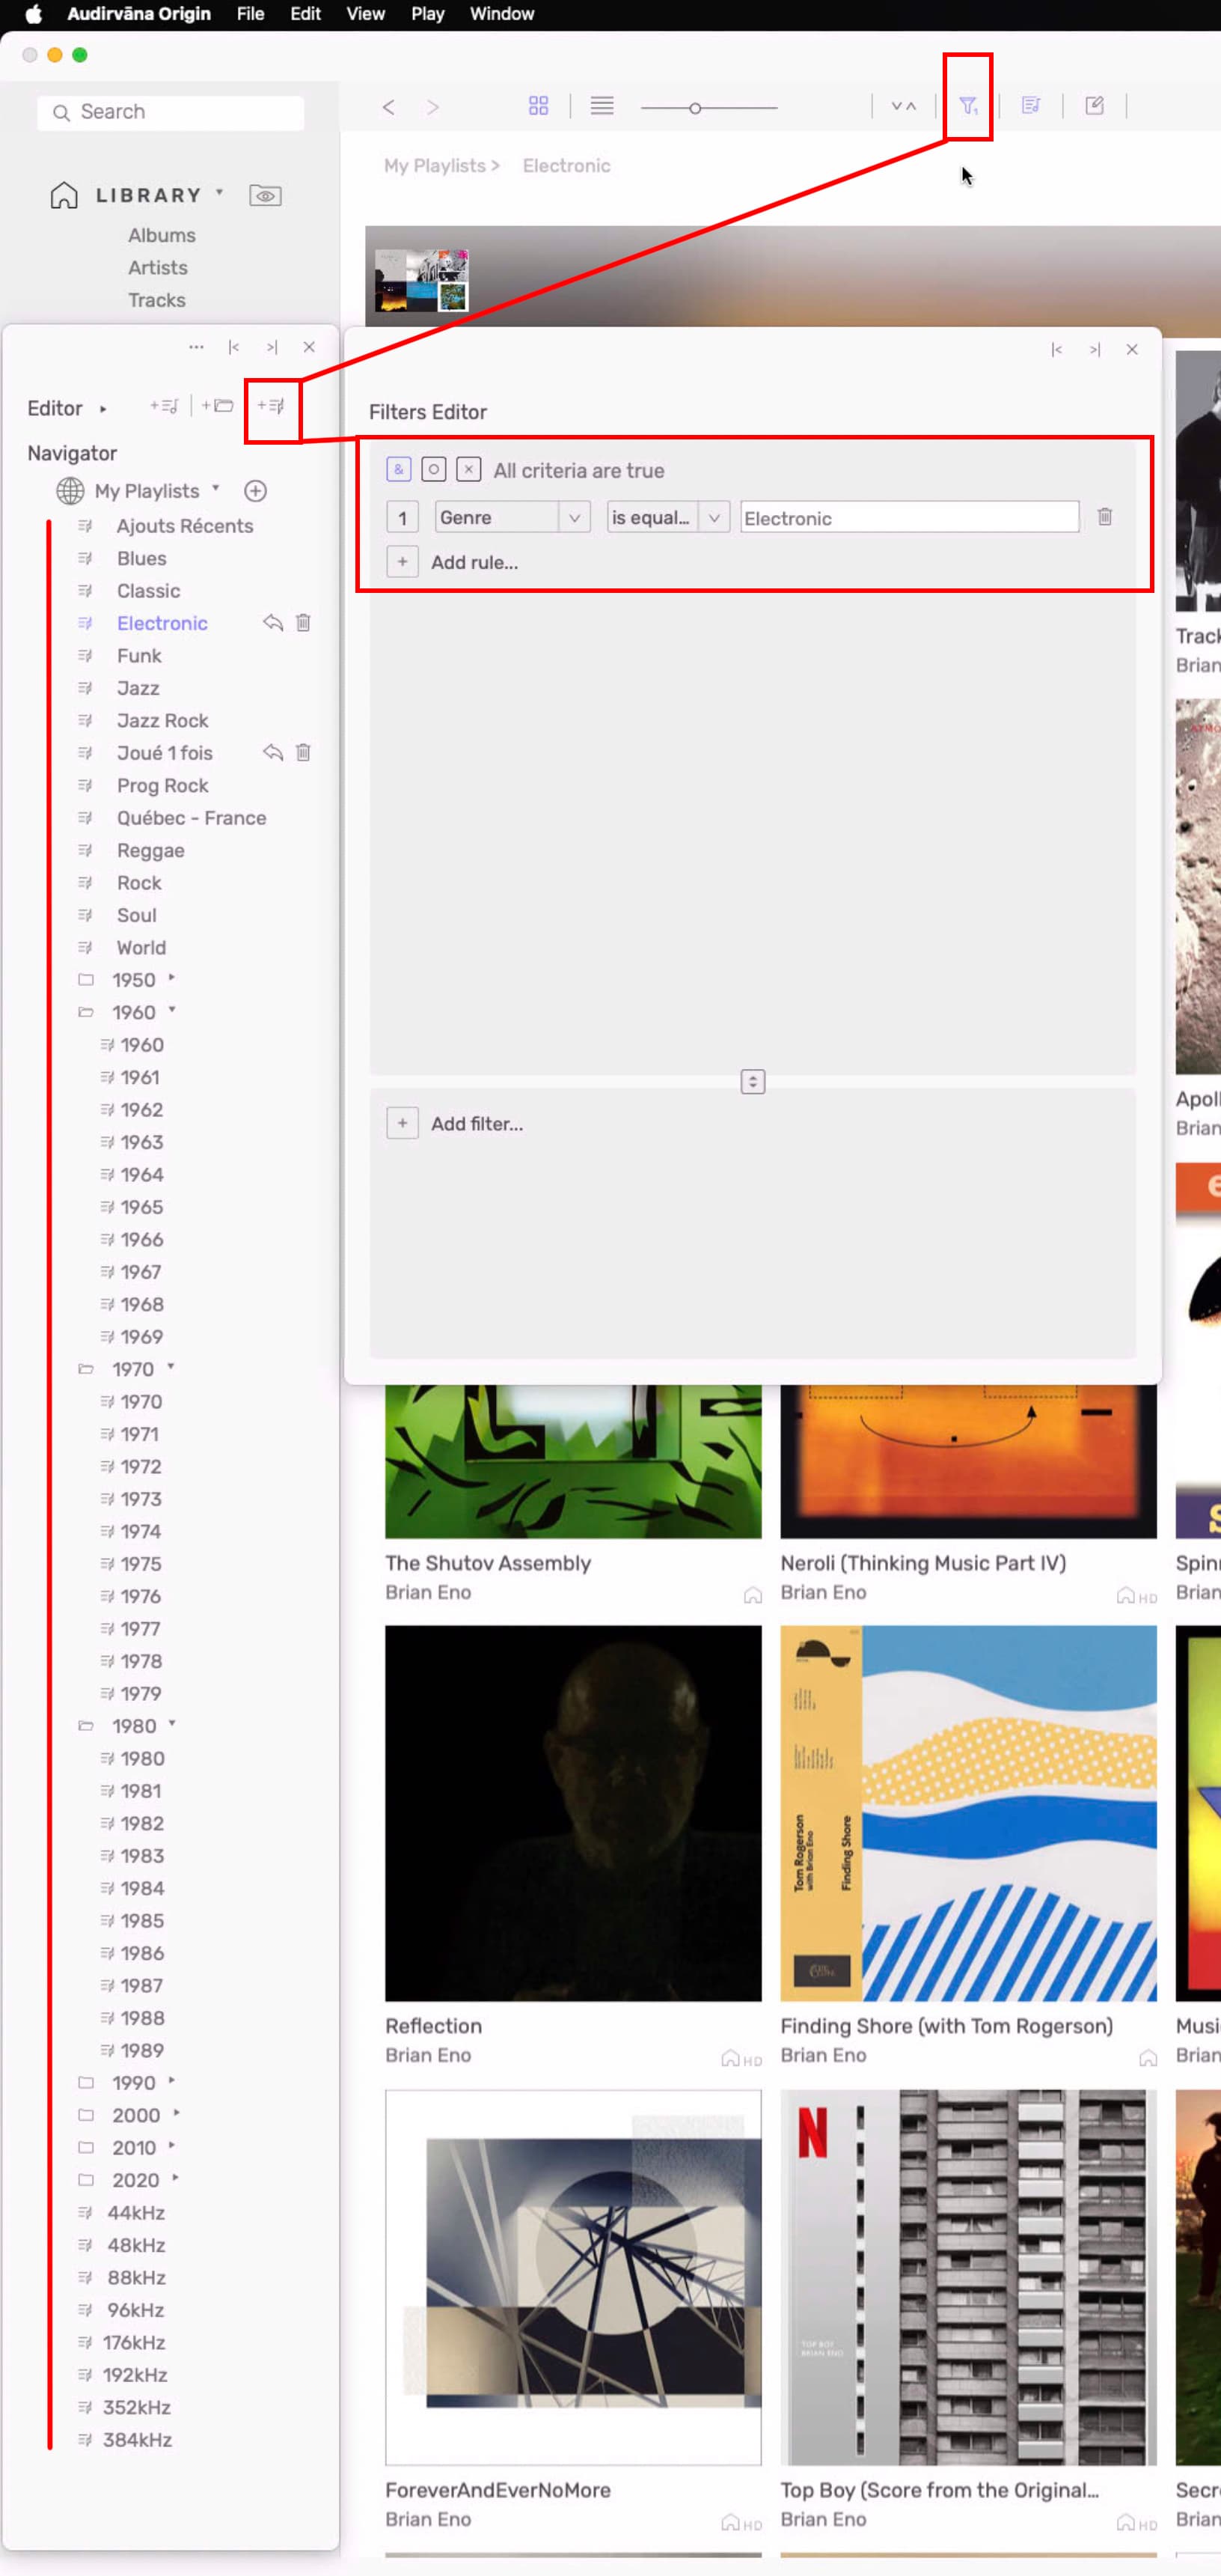
Task: Collapse Filters Editor panel left arrow
Action: tap(1056, 349)
